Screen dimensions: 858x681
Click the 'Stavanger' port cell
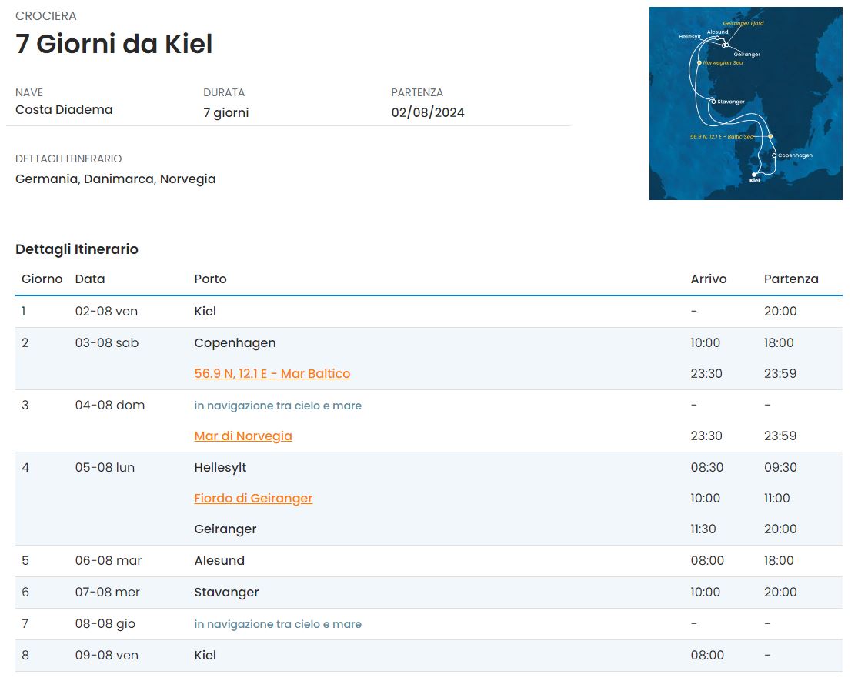pos(226,593)
